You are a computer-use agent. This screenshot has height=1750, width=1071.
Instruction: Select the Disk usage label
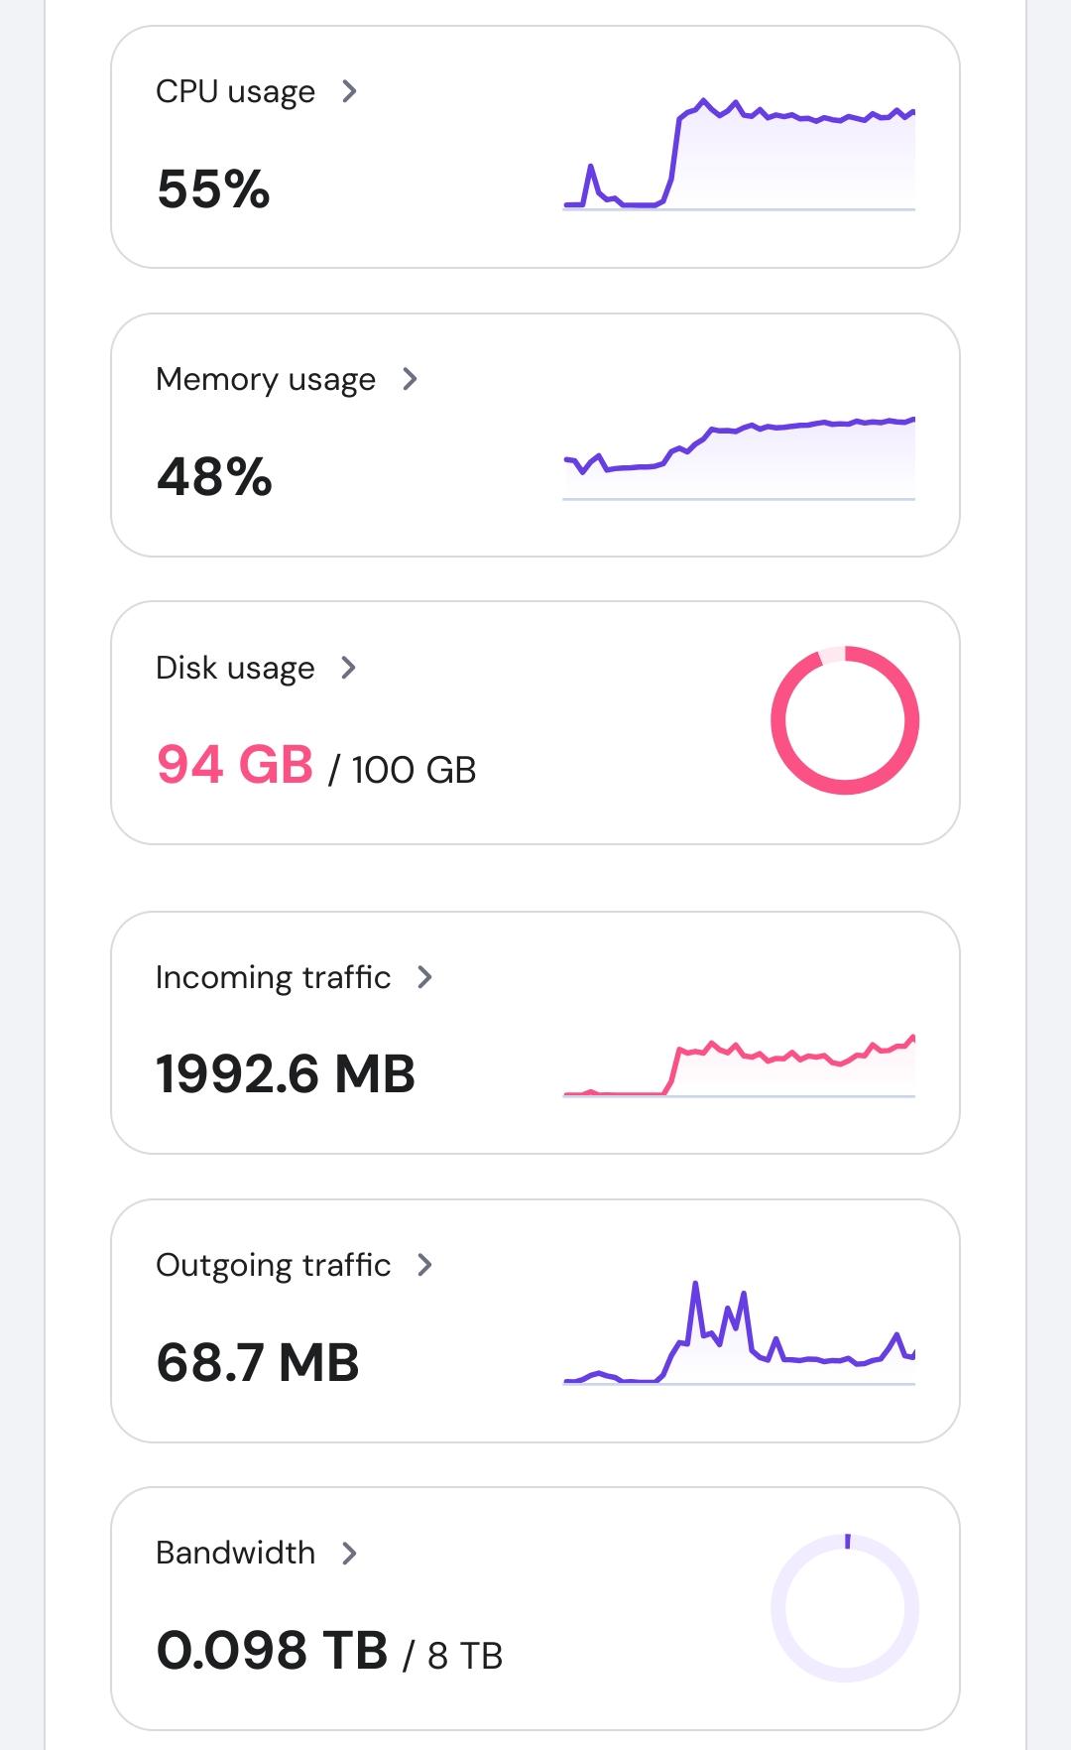point(235,669)
